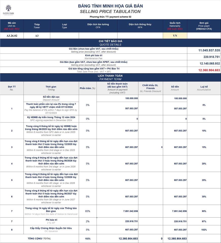This screenshot has height=243, width=221.
Task: Click the 'Thời gian Timing' column header
Action: pyautogui.click(x=51, y=88)
